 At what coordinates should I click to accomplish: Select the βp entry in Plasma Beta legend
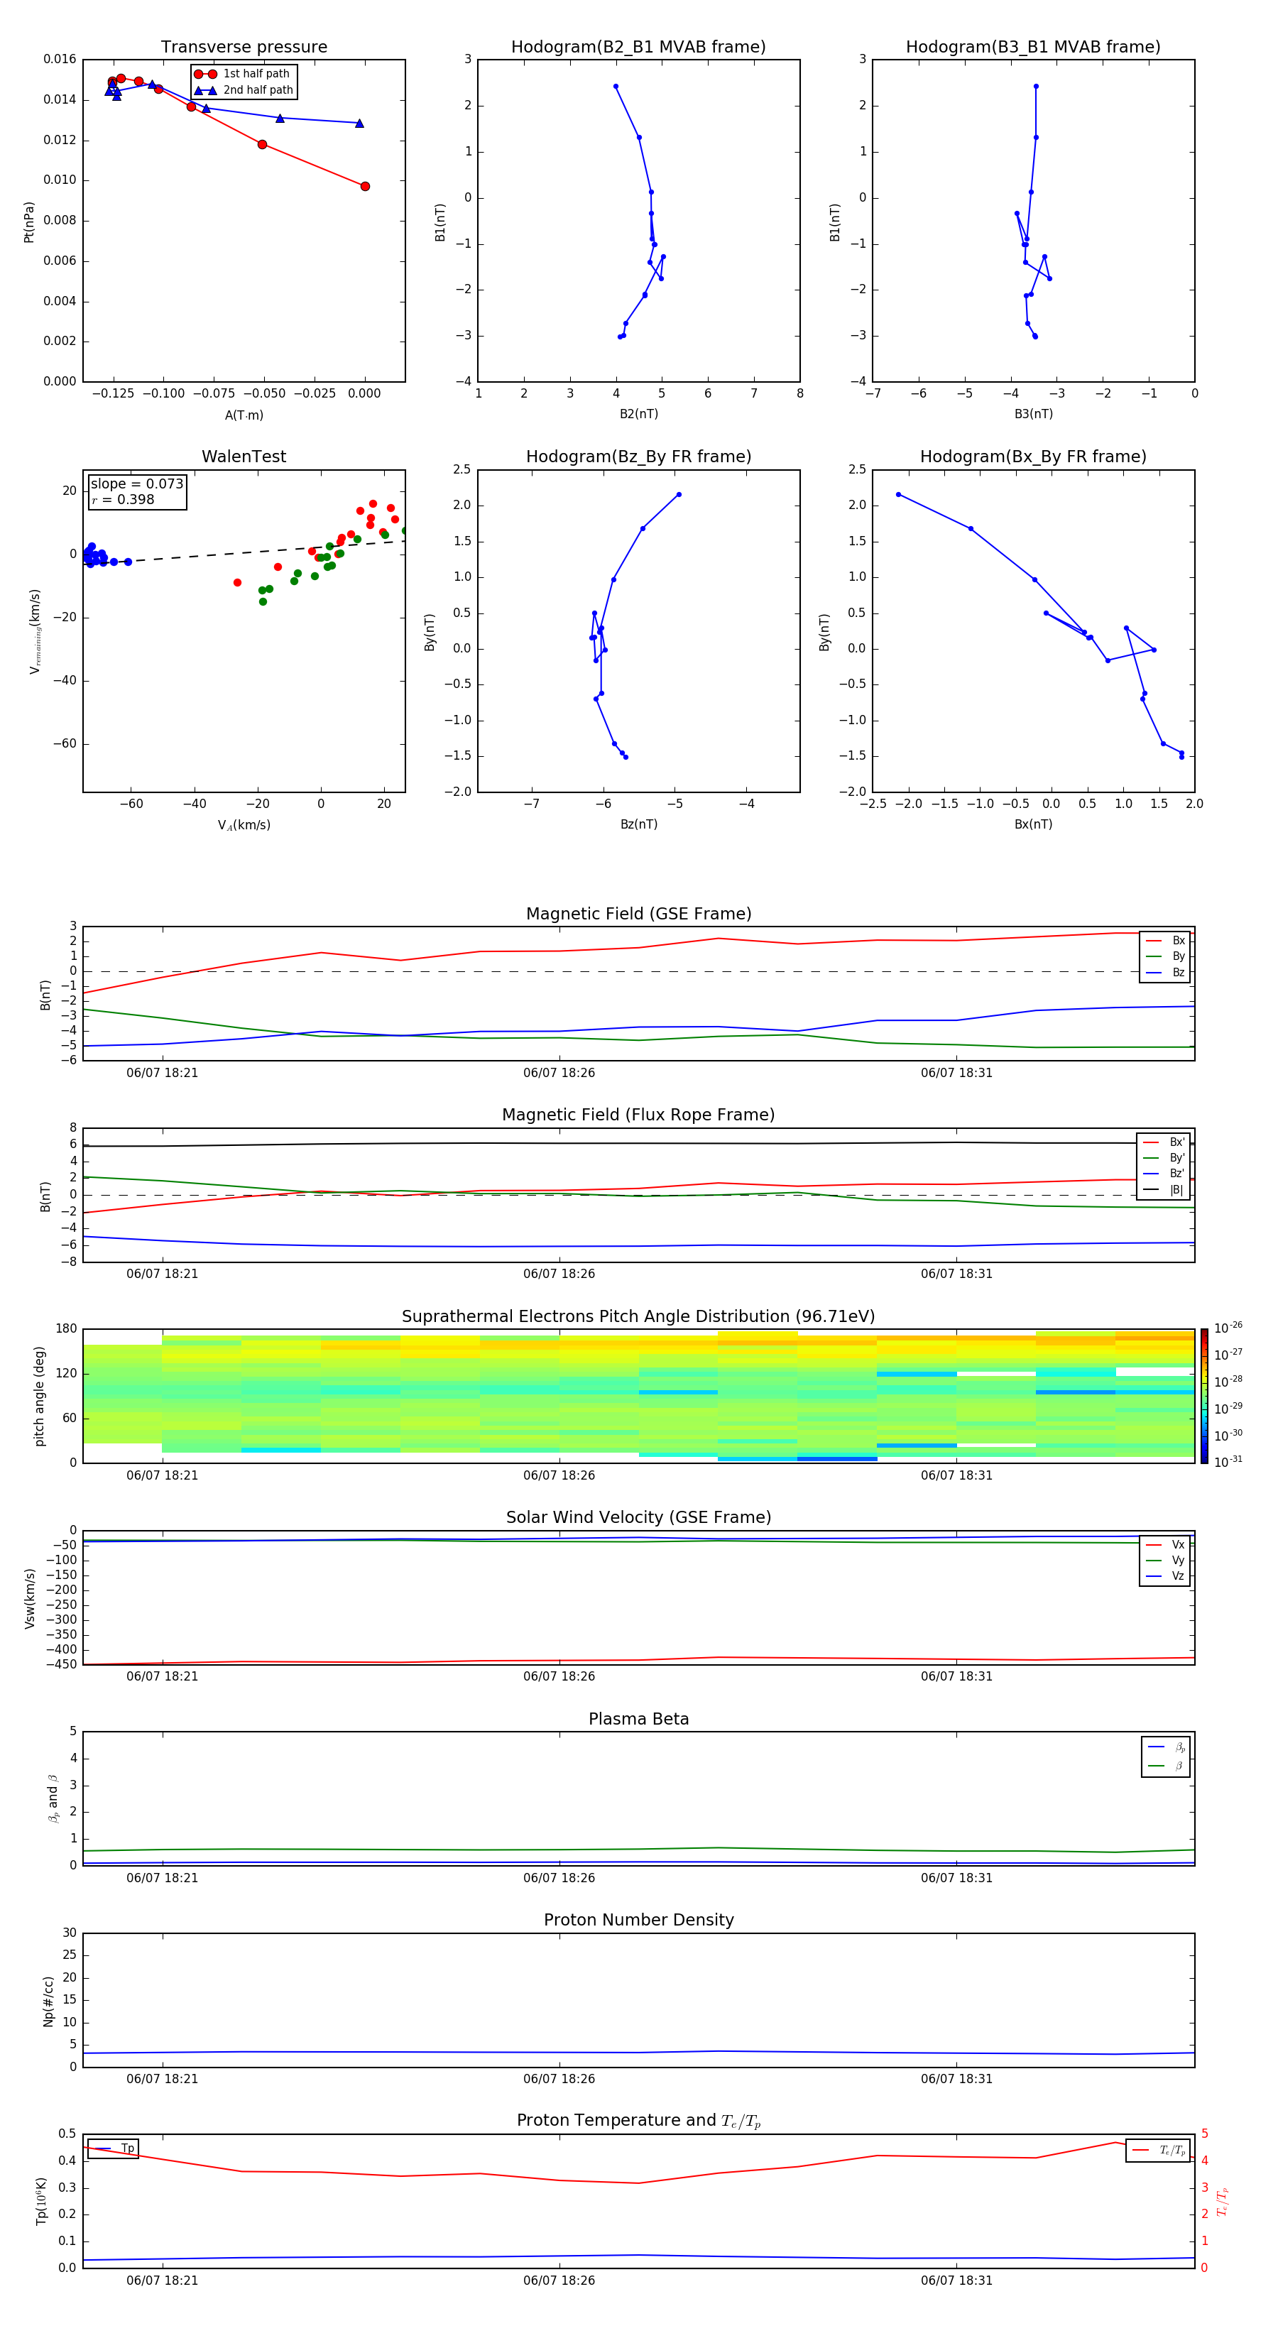[x=1166, y=1747]
